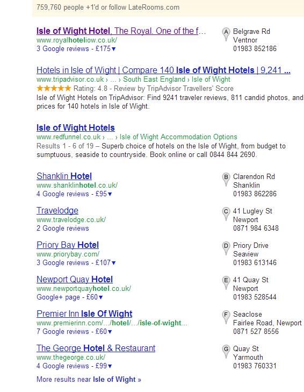Viewport: 304px width, 392px height.
Task: Open More results near Isle of Wight
Action: tap(89, 380)
